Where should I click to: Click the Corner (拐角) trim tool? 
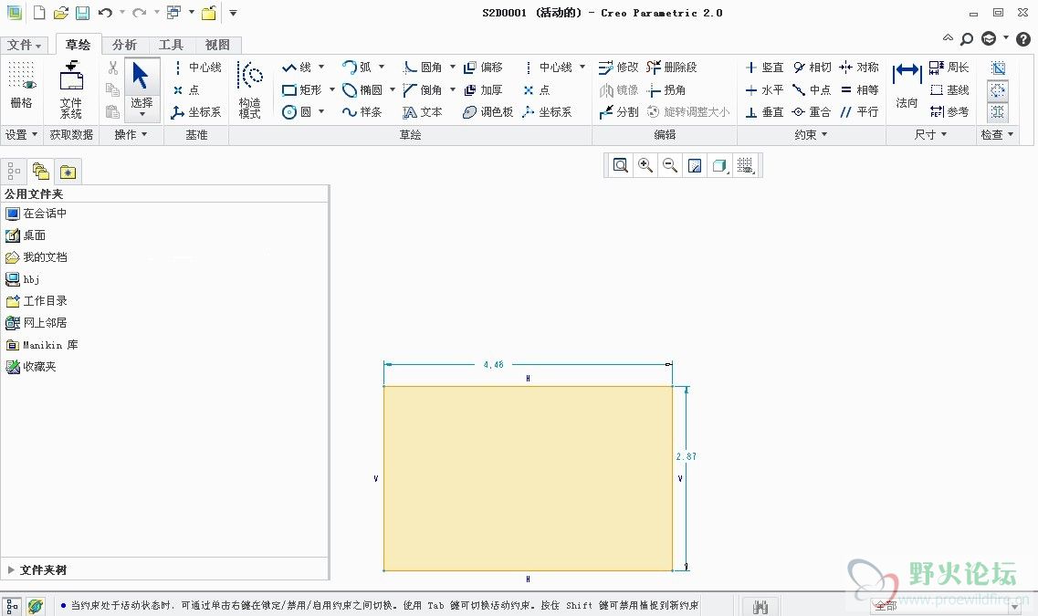point(666,89)
